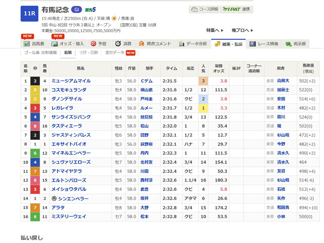The width and height of the screenshot is (324, 243).
Task: Open the 出馬表 race card tab
Action: (34, 44)
